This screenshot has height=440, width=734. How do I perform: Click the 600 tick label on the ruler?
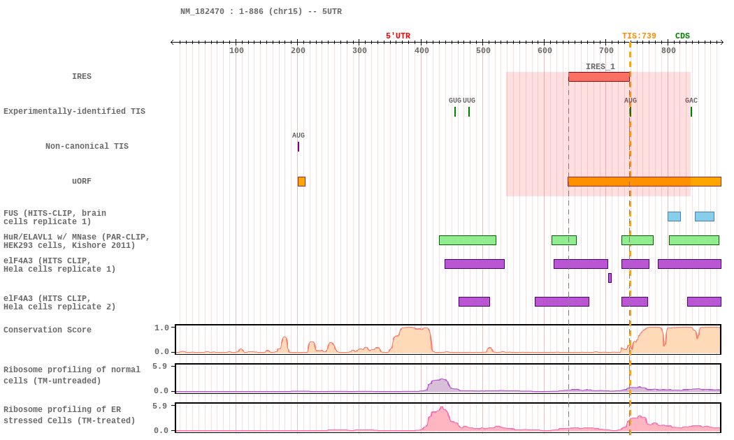[x=545, y=50]
